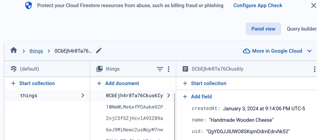Open things breadcrumb link
This screenshot has width=317, height=140.
tap(36, 51)
